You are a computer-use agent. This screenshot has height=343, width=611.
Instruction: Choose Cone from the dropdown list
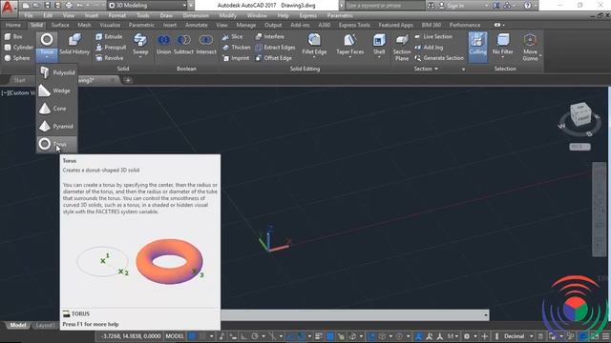[x=57, y=109]
